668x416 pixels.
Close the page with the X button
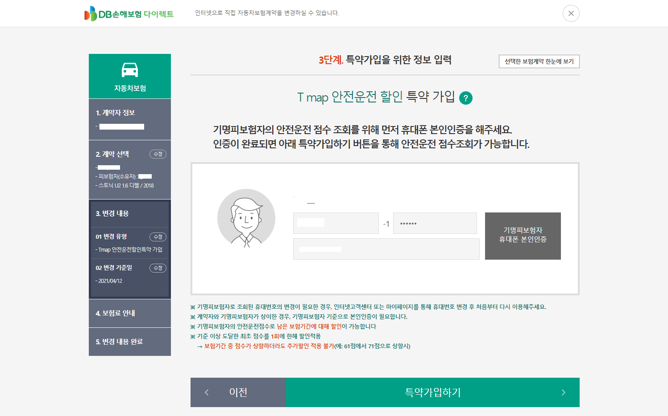571,13
